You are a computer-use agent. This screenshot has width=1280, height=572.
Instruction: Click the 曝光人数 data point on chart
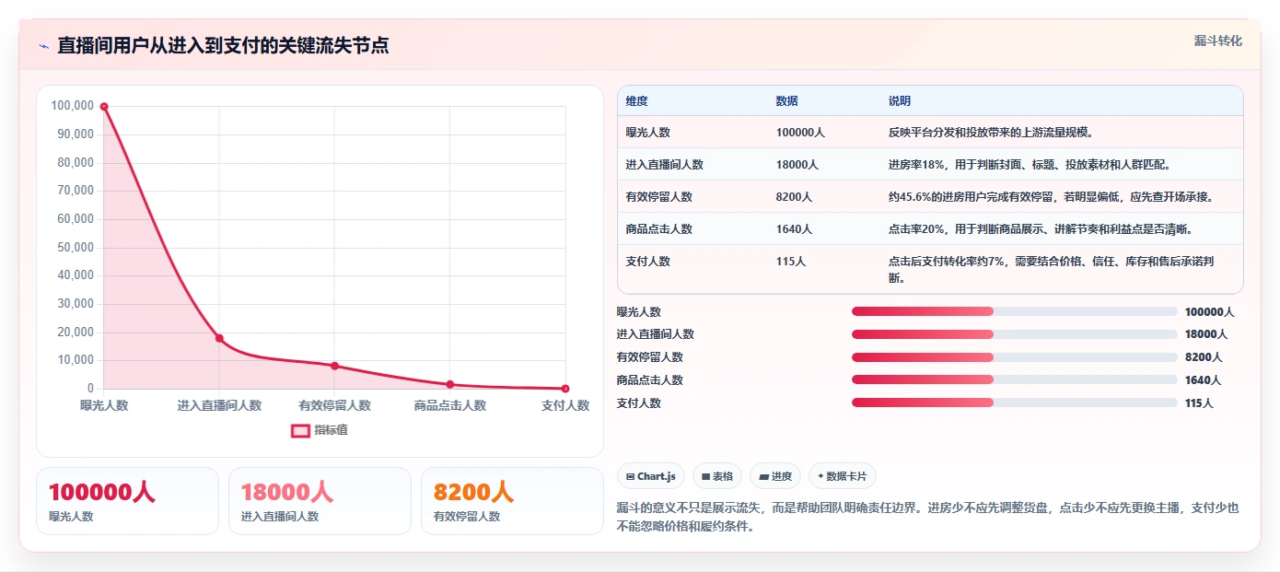pos(104,107)
